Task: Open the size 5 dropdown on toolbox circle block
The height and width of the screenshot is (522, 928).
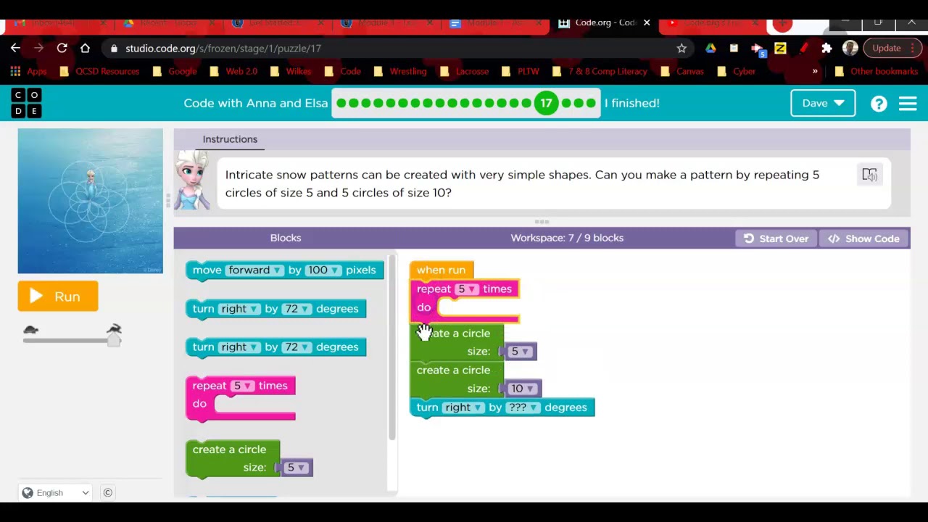Action: [296, 468]
